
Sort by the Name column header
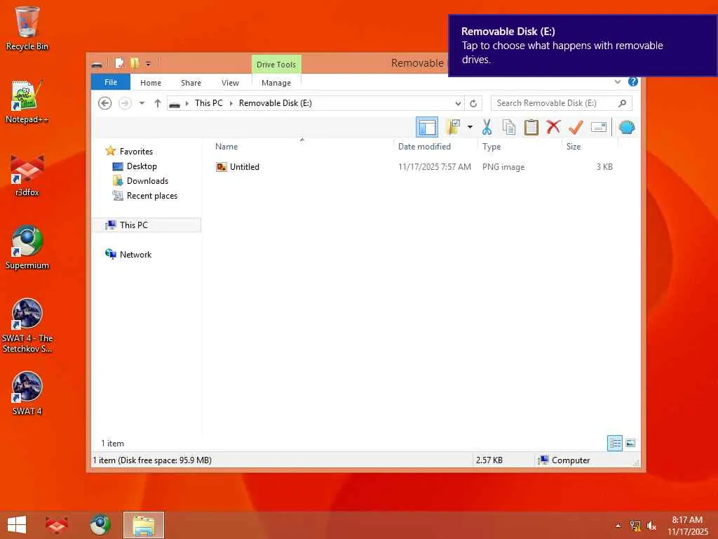pyautogui.click(x=302, y=147)
